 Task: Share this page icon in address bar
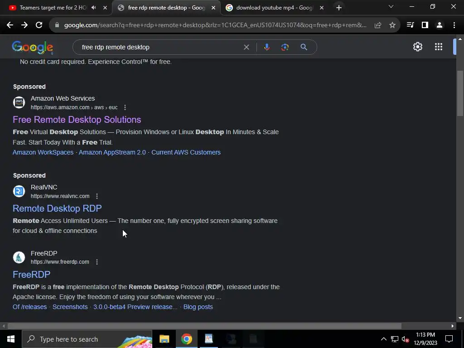click(x=377, y=25)
